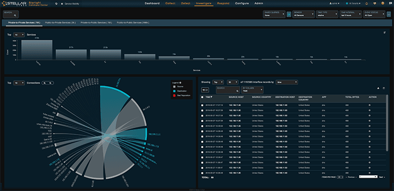The width and height of the screenshot is (394, 191).
Task: Check the row dated 2019-09-27 16:07:09
Action: [x=202, y=115]
